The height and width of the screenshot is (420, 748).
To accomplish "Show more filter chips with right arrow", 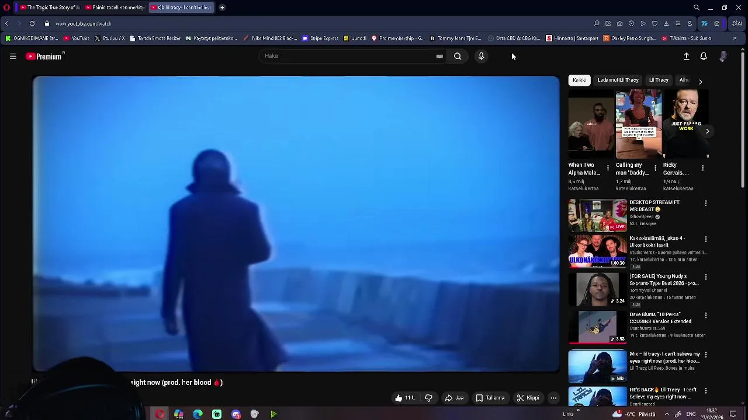I will click(700, 81).
